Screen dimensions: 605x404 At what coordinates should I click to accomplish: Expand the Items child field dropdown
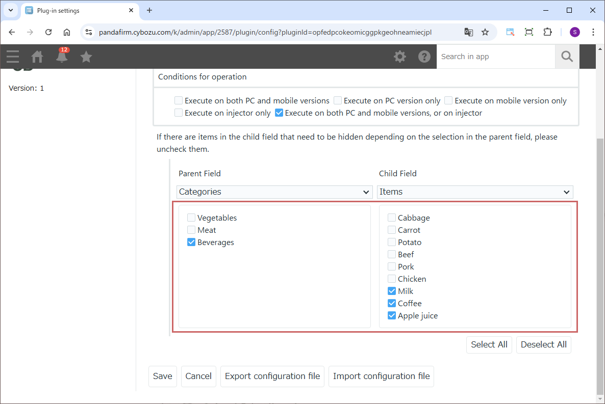click(x=475, y=192)
